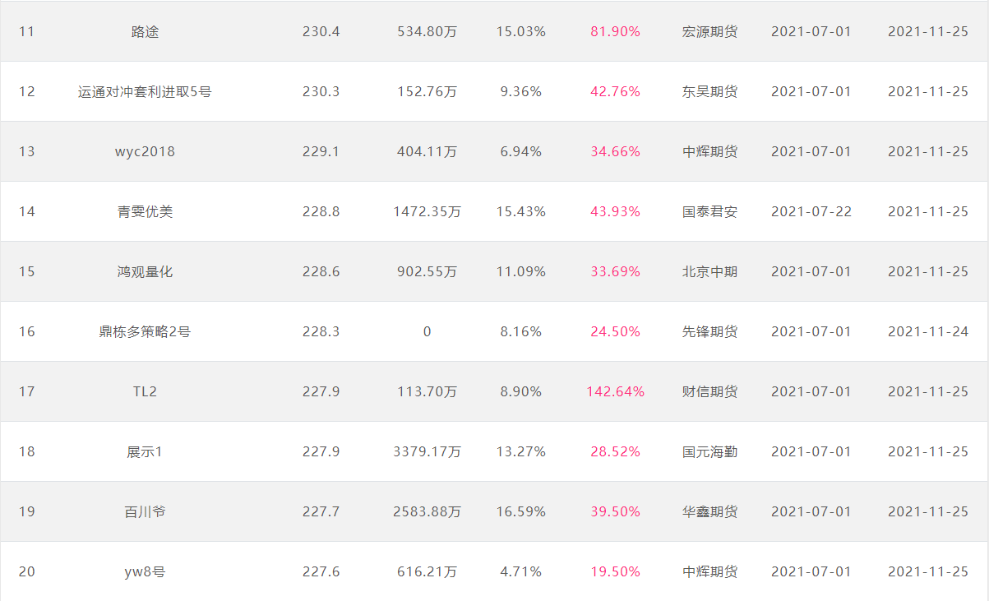The height and width of the screenshot is (601, 989).
Task: Click the 百川爷 account name
Action: tap(145, 512)
